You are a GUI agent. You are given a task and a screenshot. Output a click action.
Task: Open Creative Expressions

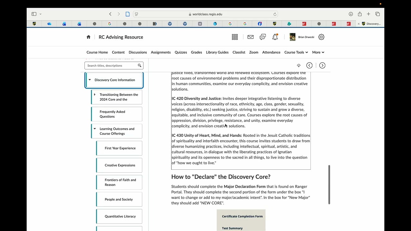click(x=119, y=165)
